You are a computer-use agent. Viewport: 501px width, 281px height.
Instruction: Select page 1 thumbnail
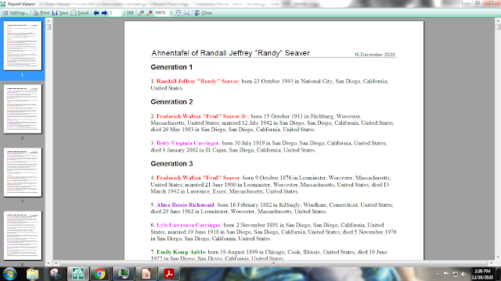click(x=23, y=45)
